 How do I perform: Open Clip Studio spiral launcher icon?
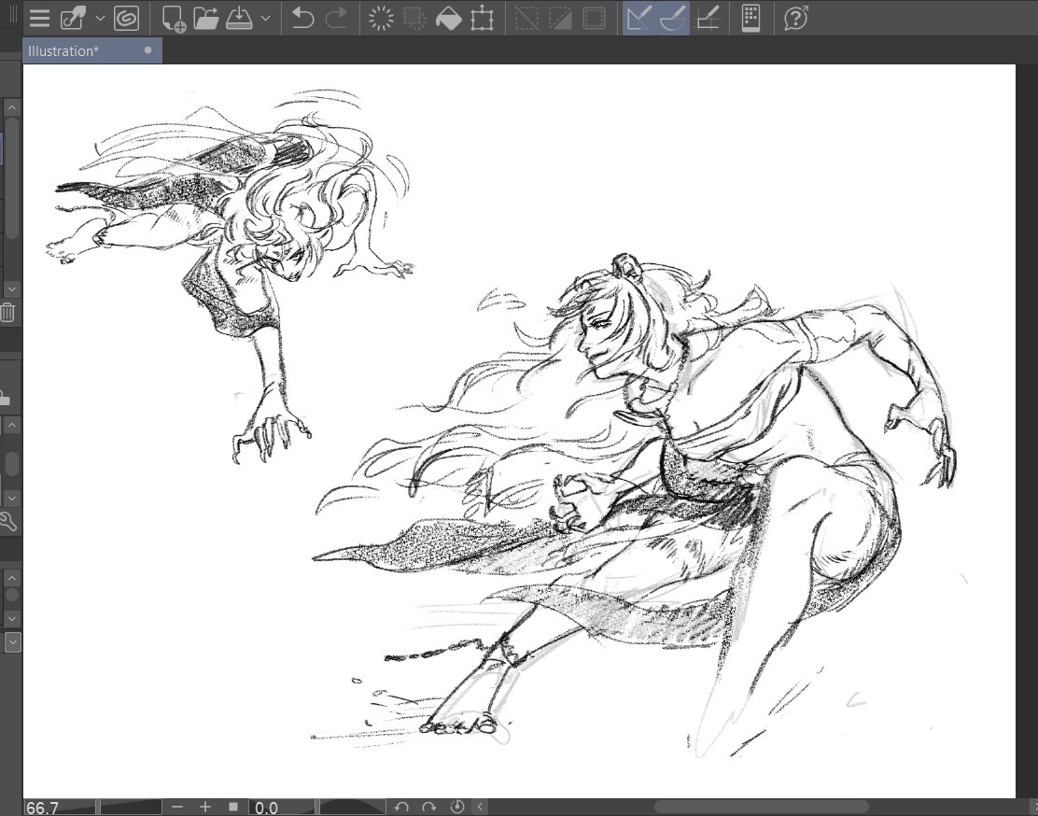pos(126,18)
